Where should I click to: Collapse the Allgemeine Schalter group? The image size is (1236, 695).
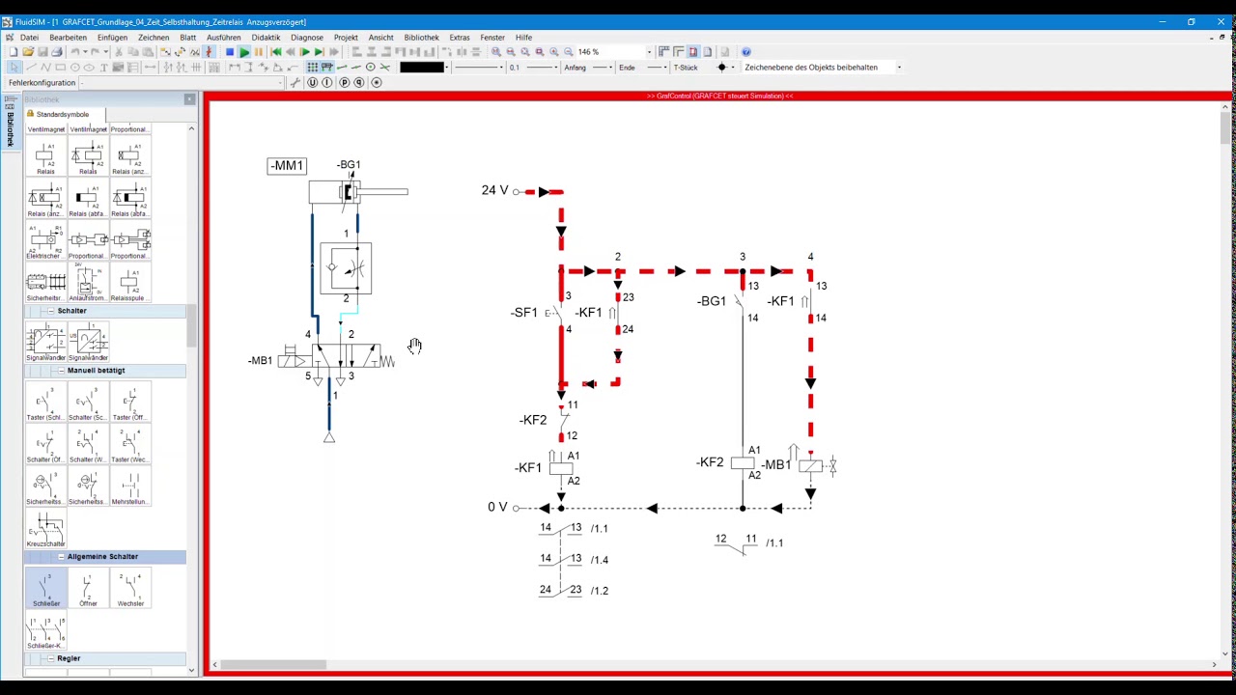pyautogui.click(x=61, y=557)
